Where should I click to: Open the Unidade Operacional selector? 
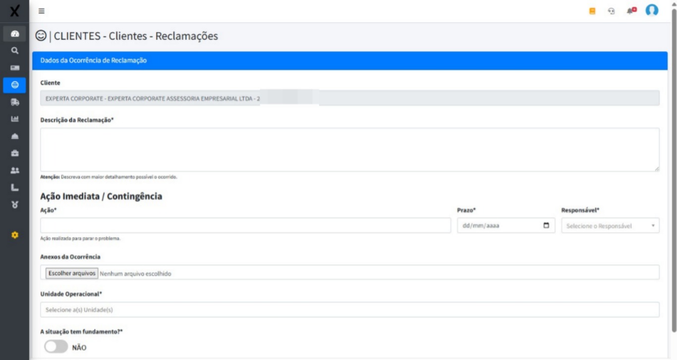pos(349,310)
